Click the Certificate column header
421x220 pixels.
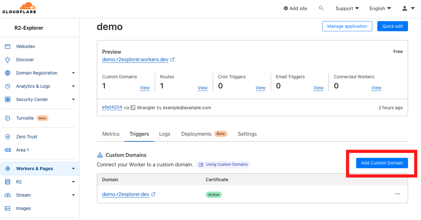click(217, 180)
